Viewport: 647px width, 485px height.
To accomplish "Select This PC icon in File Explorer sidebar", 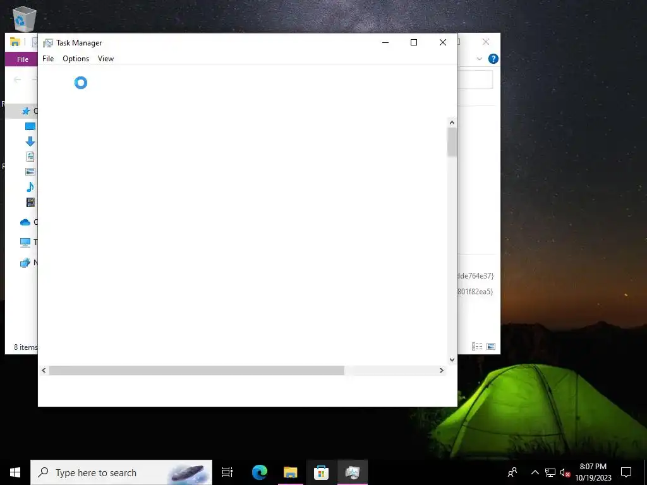I will (x=25, y=242).
